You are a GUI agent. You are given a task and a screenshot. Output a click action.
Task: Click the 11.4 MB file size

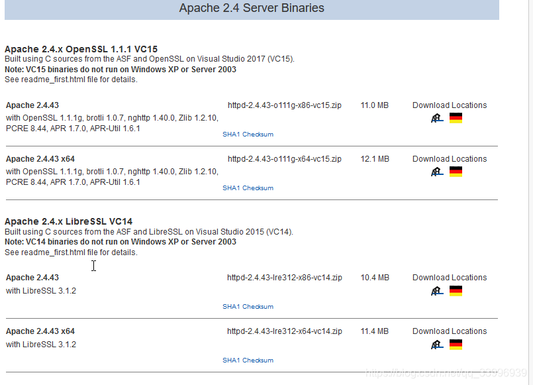pos(375,331)
